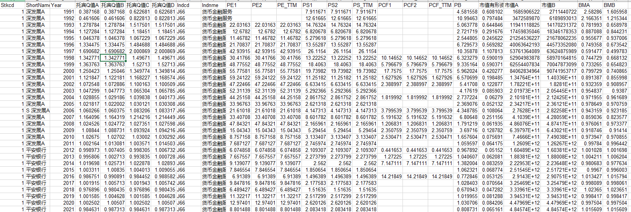Select the 市值B header cell
This screenshot has height=212, width=631.
coord(559,5)
